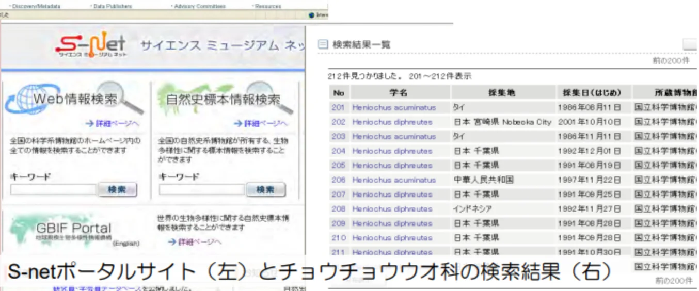Click the S-Net logo
699x291 pixels.
click(x=90, y=45)
